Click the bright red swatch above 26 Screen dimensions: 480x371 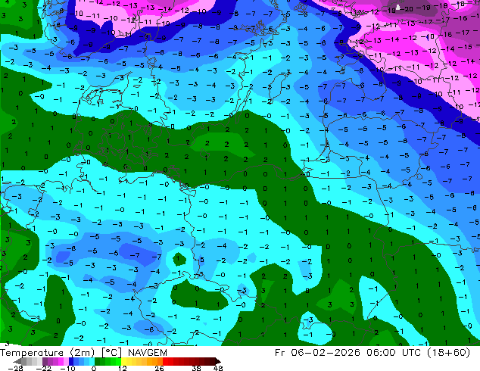pos(165,361)
